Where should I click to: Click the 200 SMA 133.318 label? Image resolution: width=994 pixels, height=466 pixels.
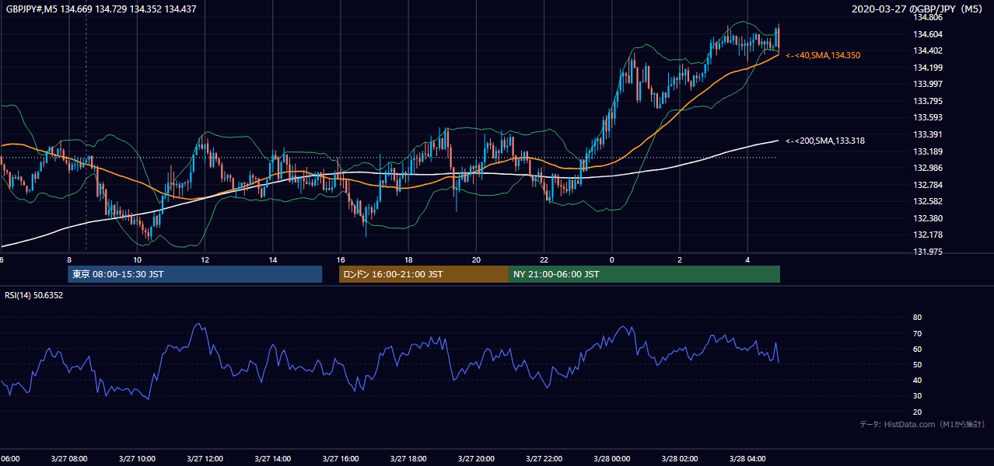tap(825, 141)
